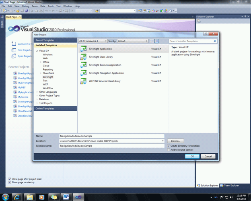
Task: Launch Internet Explorer from taskbar
Action: coord(17,197)
